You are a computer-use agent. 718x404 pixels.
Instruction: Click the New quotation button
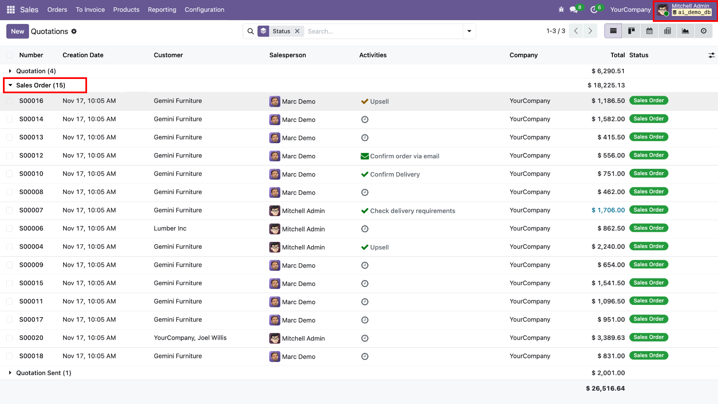(17, 31)
